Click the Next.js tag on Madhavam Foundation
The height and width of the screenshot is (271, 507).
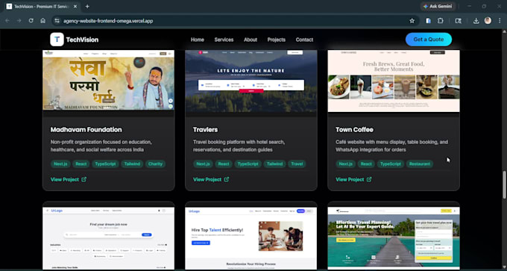tap(60, 163)
